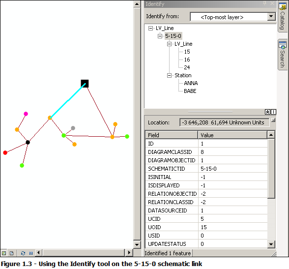The image size is (289, 269).
Task: Click the highlighted cyan schematic link
Action: click(68, 101)
